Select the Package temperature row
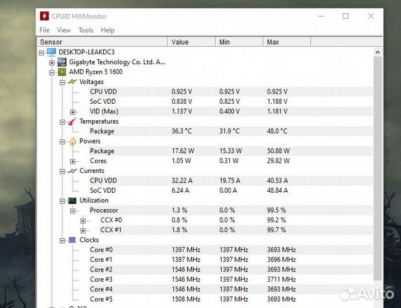401x308 pixels. (x=230, y=131)
